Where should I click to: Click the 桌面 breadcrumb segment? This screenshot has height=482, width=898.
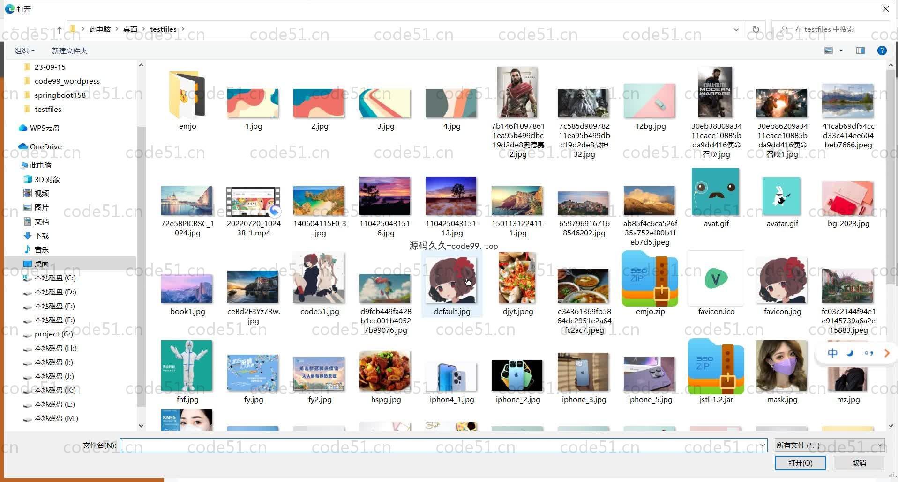coord(130,29)
